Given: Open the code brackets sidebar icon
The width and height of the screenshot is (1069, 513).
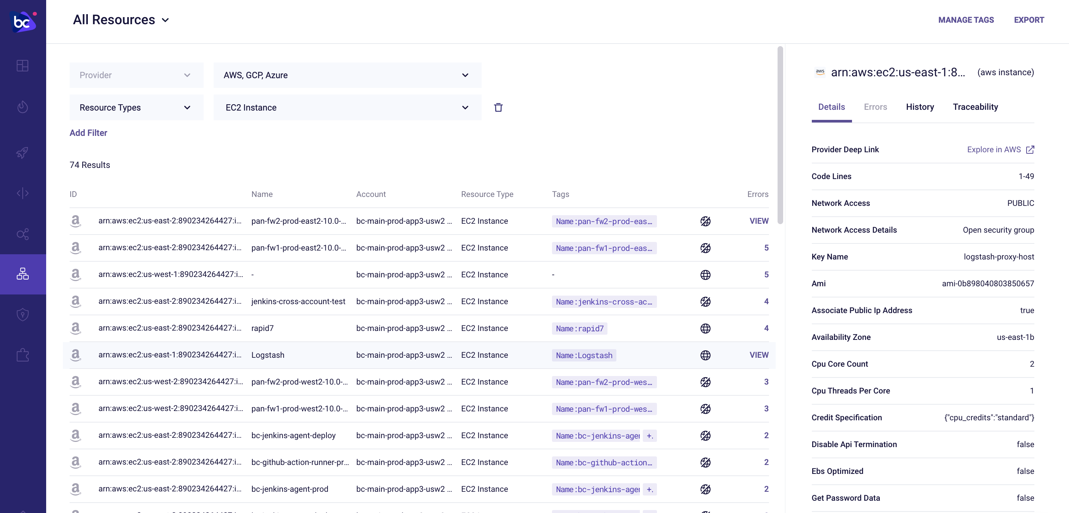Looking at the screenshot, I should click(x=23, y=193).
